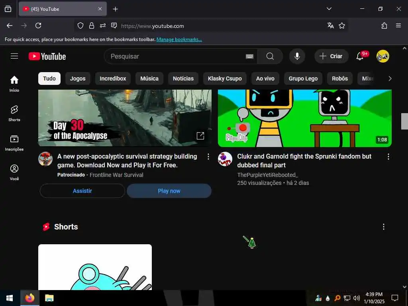Open ThePurpleYetiRebooted_ channel name link
The height and width of the screenshot is (306, 408).
pos(267,175)
